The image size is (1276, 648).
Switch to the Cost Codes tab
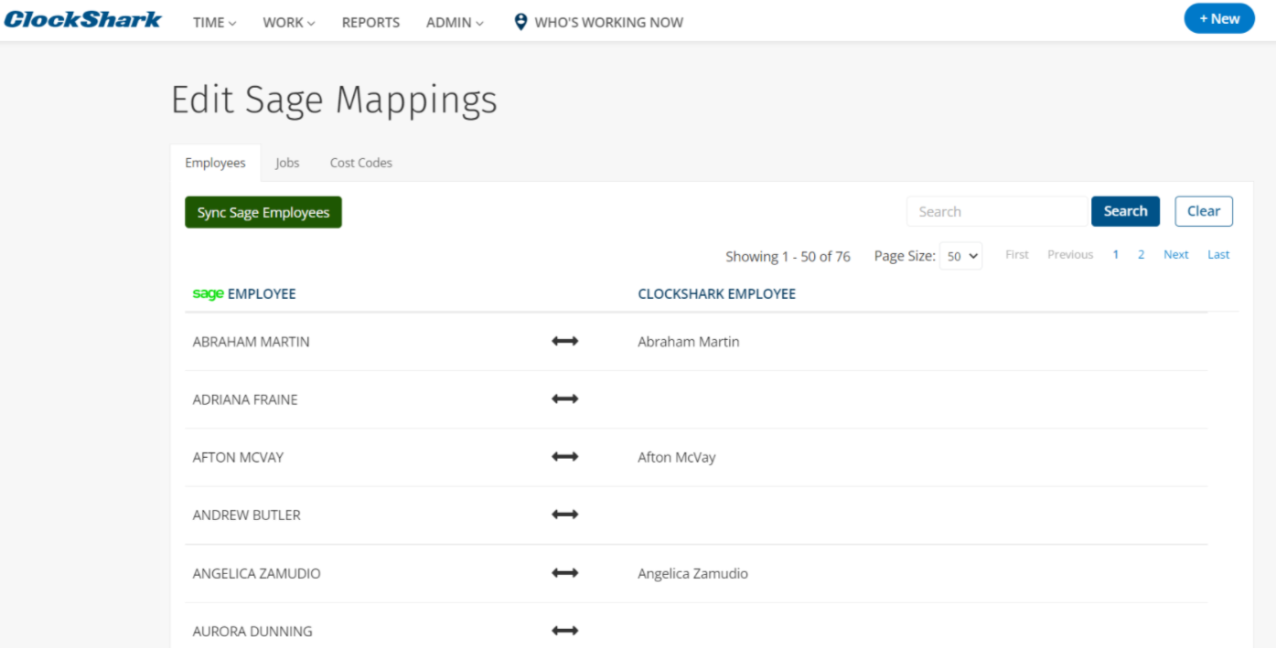(361, 163)
